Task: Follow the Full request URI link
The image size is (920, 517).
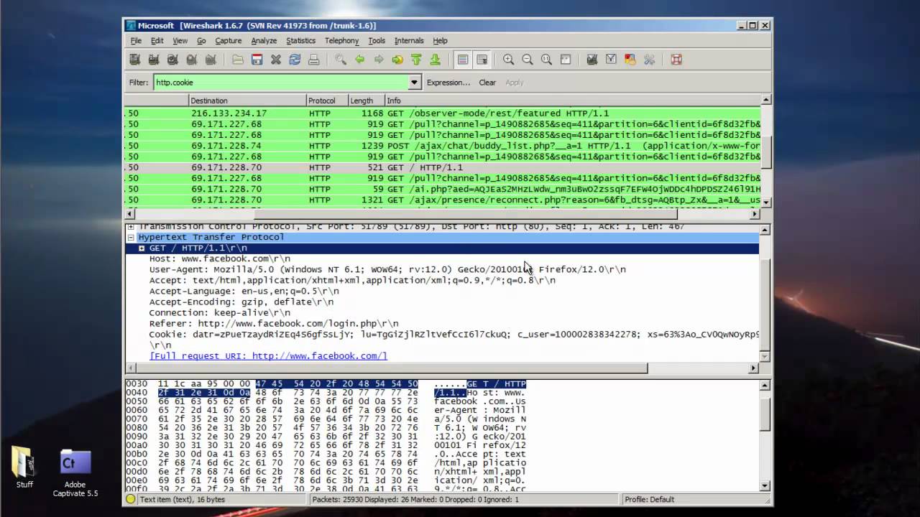Action: point(268,356)
